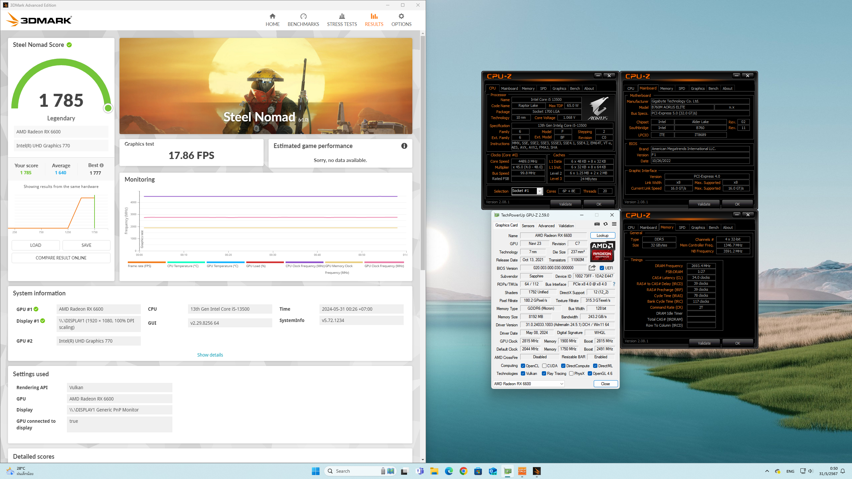The image size is (852, 479).
Task: Toggle the OpenCL checkbox in GPU-Z
Action: tap(523, 366)
